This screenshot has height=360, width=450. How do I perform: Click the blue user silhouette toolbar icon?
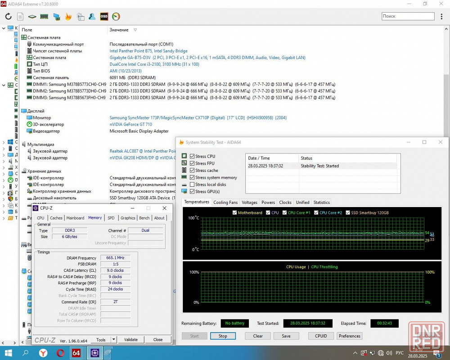[92, 16]
